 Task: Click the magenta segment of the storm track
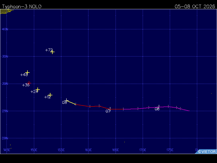click(x=157, y=108)
